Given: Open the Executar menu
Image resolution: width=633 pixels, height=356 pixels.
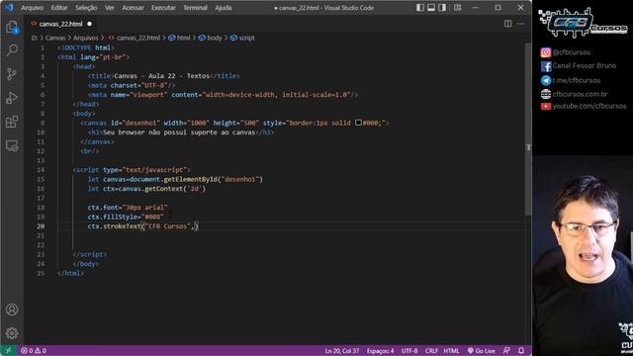Looking at the screenshot, I should 163,8.
